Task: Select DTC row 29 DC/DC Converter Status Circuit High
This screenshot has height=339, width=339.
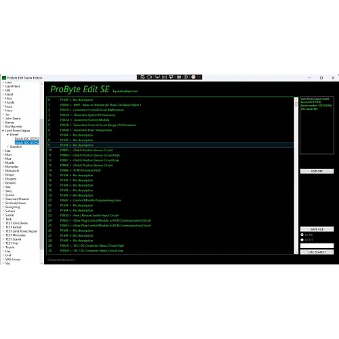Action: coord(170,245)
